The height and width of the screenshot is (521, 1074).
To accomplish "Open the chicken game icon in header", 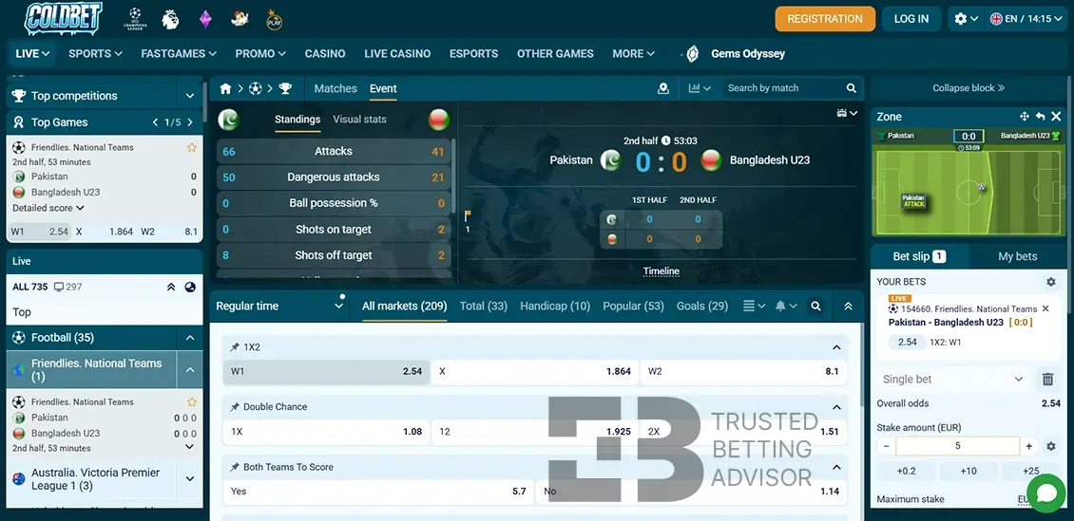I will pyautogui.click(x=240, y=19).
